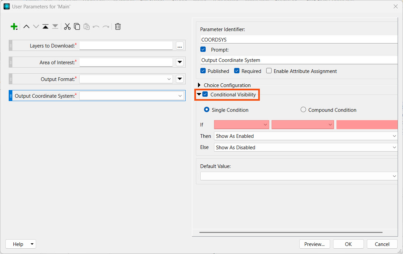Open the Default Value dropdown

point(299,176)
